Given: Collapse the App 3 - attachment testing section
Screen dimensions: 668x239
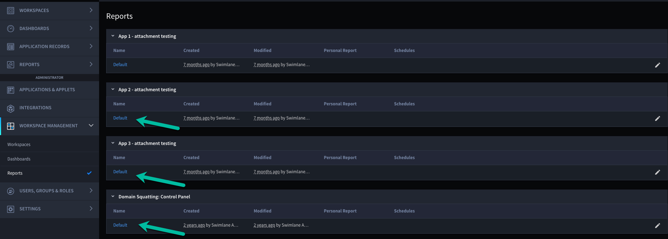Looking at the screenshot, I should [113, 143].
